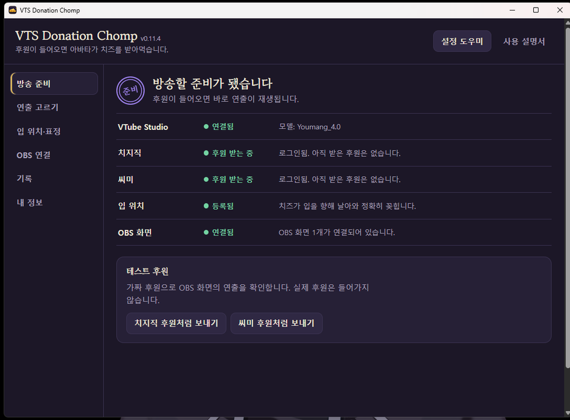The height and width of the screenshot is (420, 570).
Task: Click green status dot in OBS 화면 row
Action: (206, 232)
